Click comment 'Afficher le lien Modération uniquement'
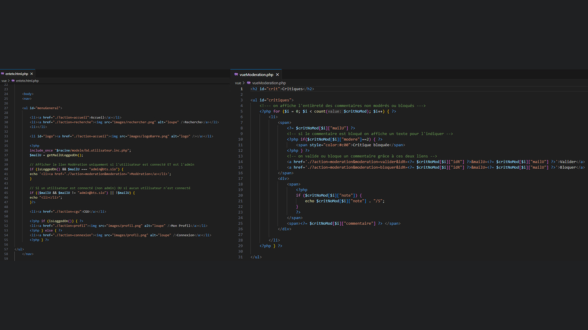 pyautogui.click(x=112, y=164)
